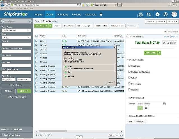This screenshot has width=179, height=139.
Task: Open the Columns dropdown
Action: (x=160, y=22)
